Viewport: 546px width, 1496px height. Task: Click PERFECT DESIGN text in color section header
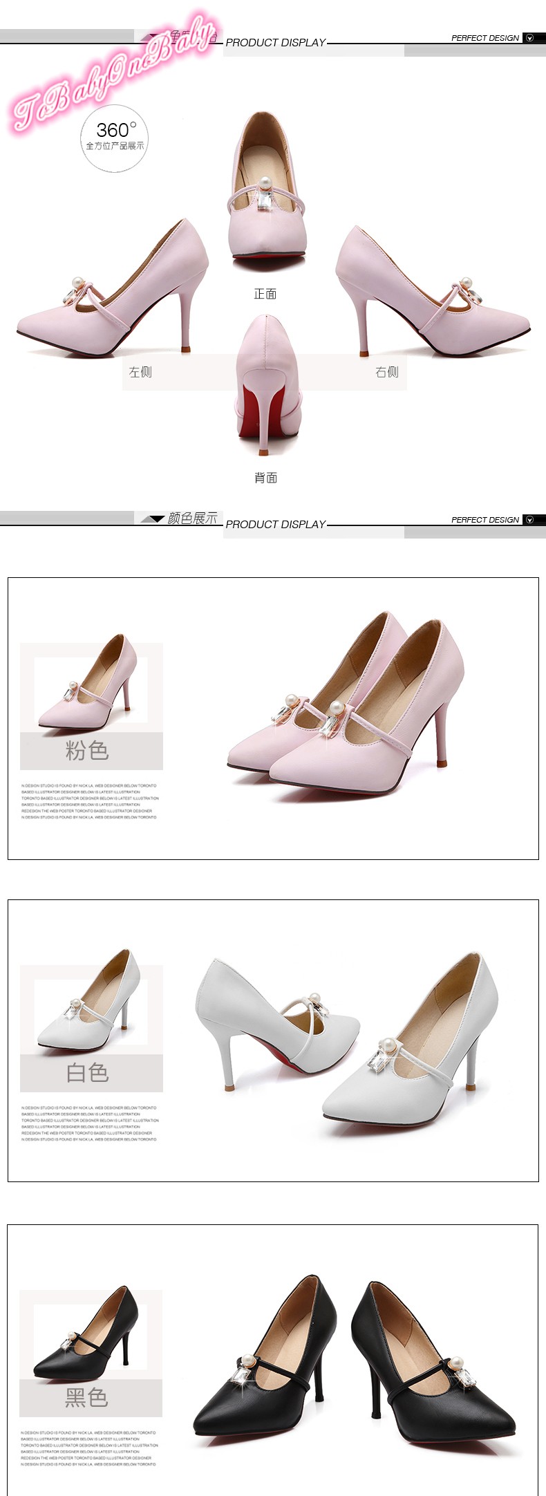coord(484,520)
